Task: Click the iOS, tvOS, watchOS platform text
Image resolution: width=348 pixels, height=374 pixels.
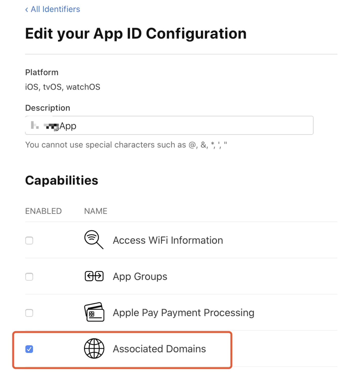Action: (63, 87)
